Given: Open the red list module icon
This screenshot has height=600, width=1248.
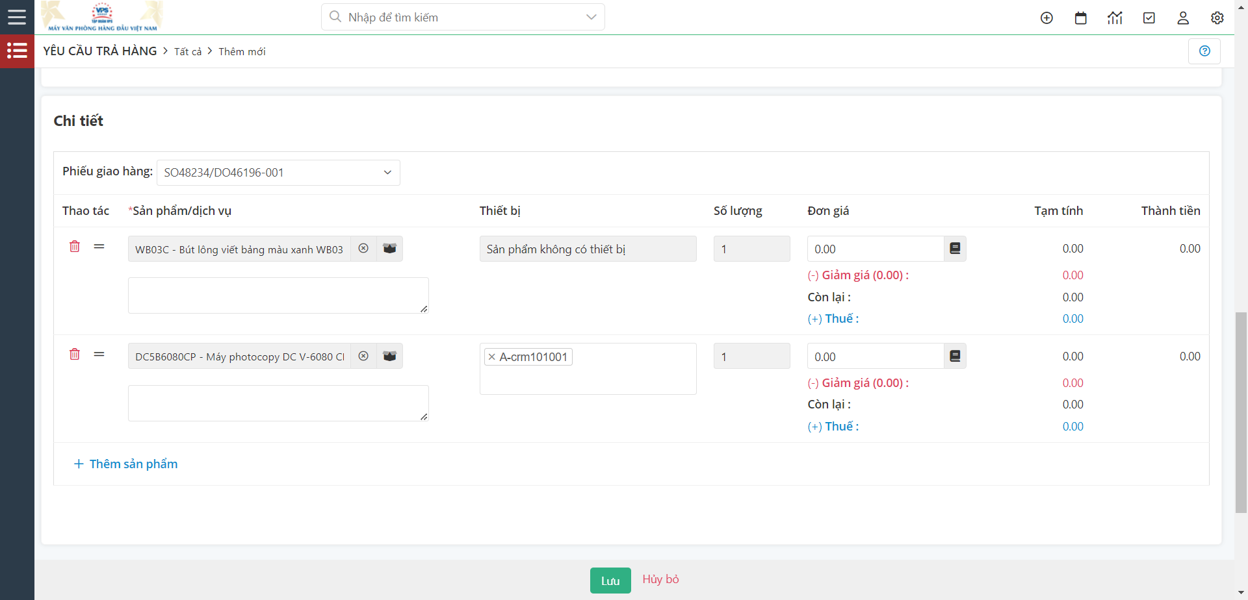Looking at the screenshot, I should click(17, 51).
